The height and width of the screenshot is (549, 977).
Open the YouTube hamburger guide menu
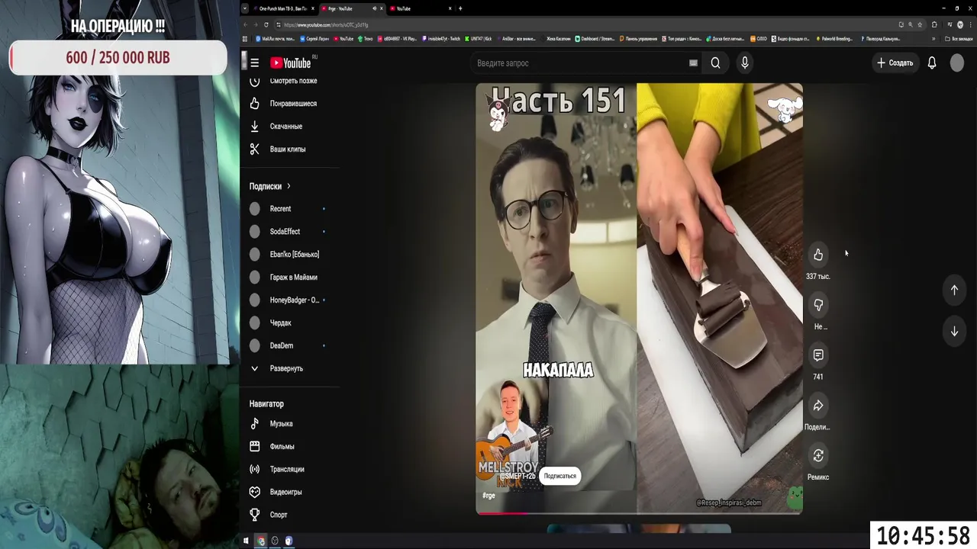[x=255, y=63]
